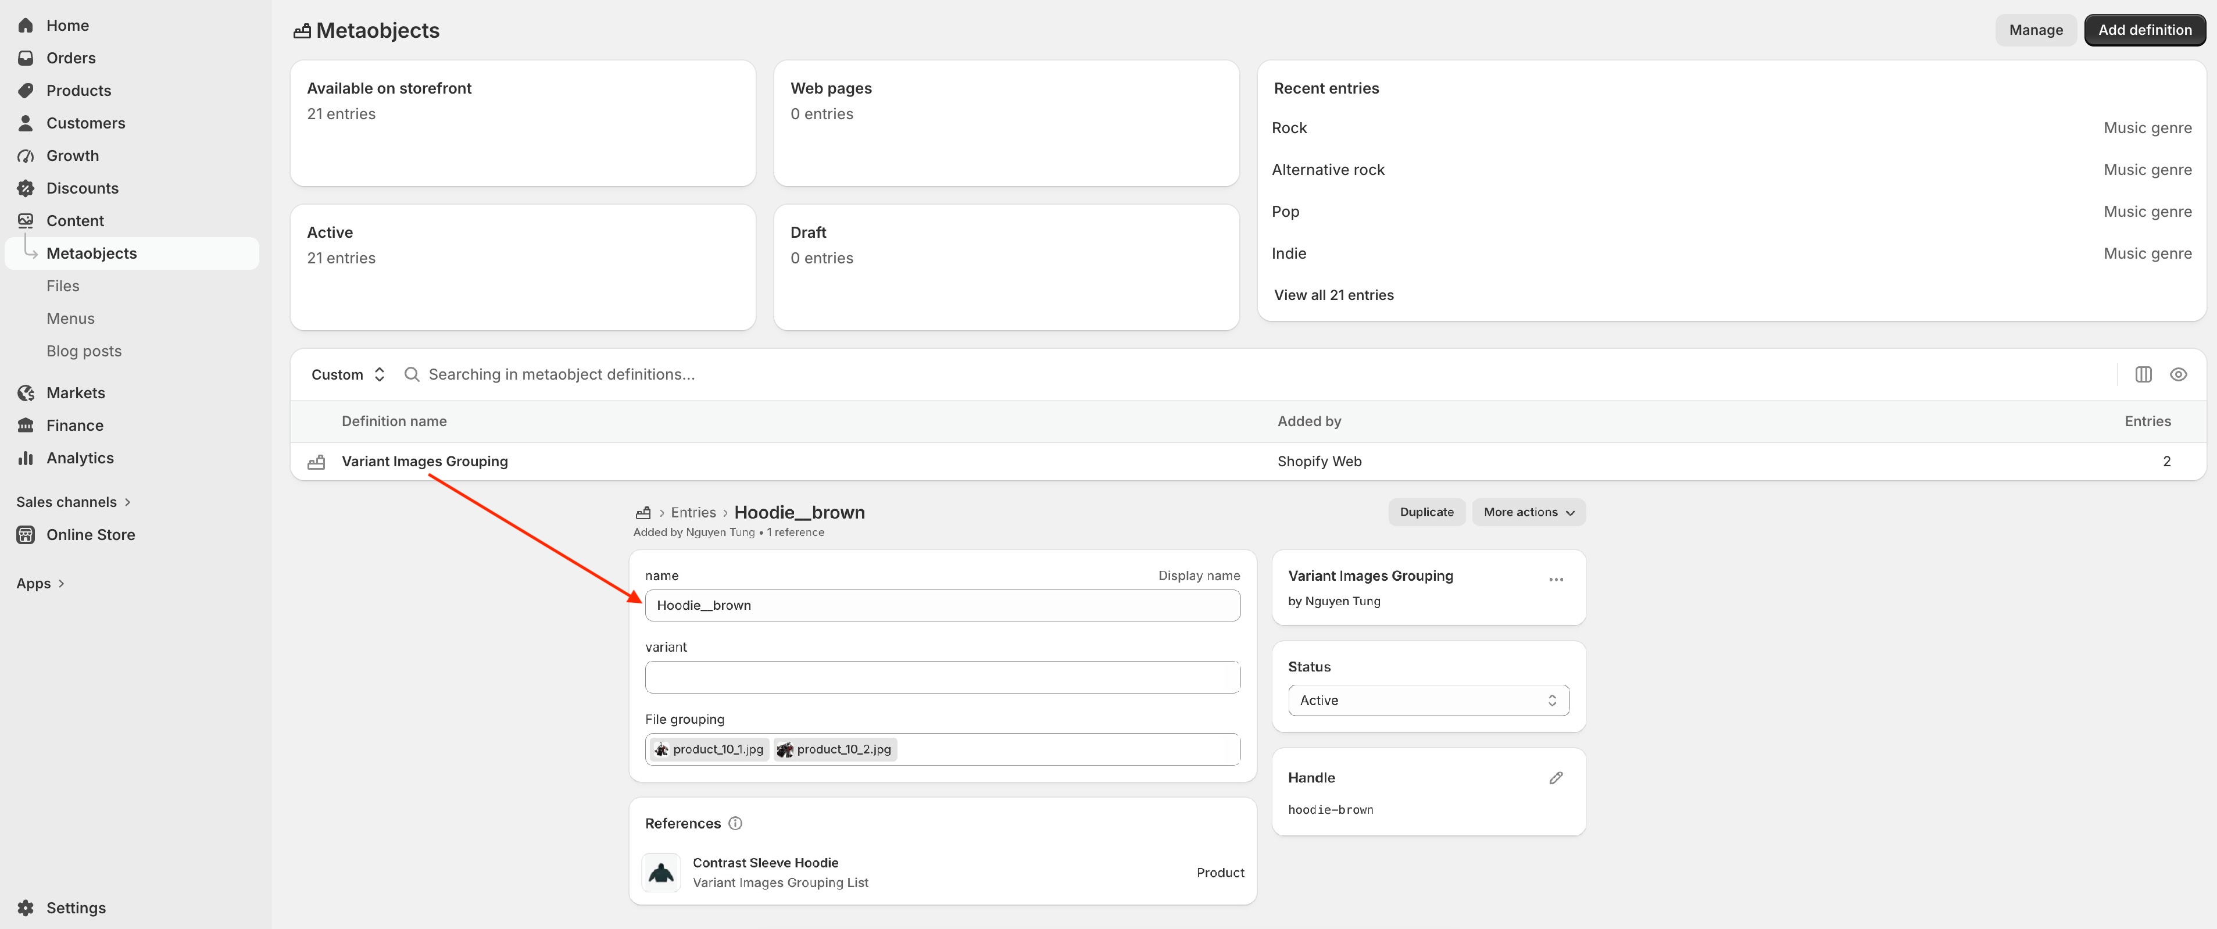Click the search magnifier icon

click(412, 374)
